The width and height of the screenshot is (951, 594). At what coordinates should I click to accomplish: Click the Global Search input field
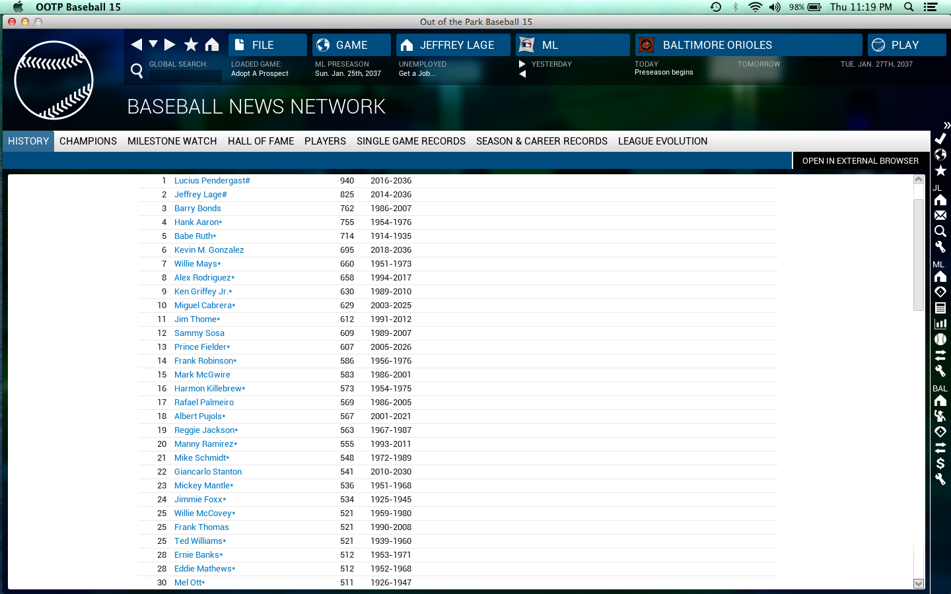tap(186, 75)
